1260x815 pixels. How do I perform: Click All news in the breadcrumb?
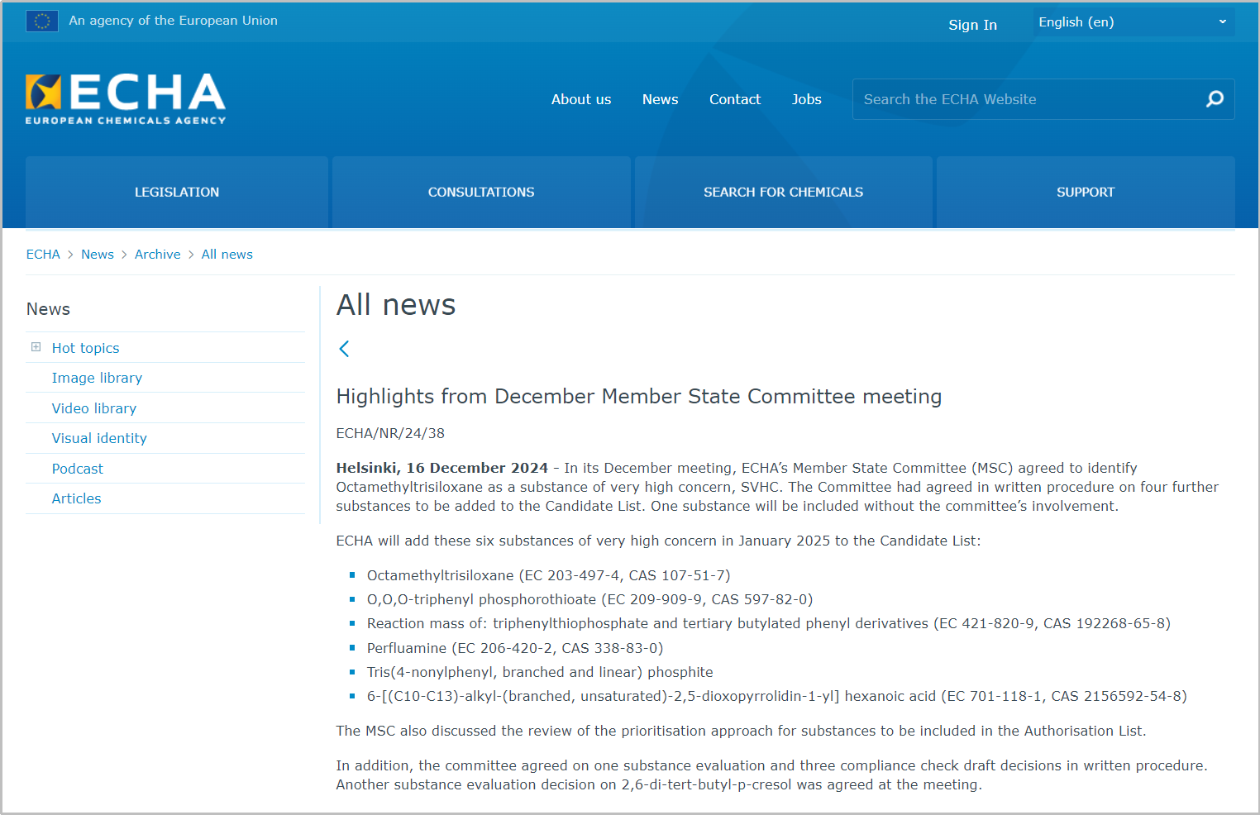[227, 255]
